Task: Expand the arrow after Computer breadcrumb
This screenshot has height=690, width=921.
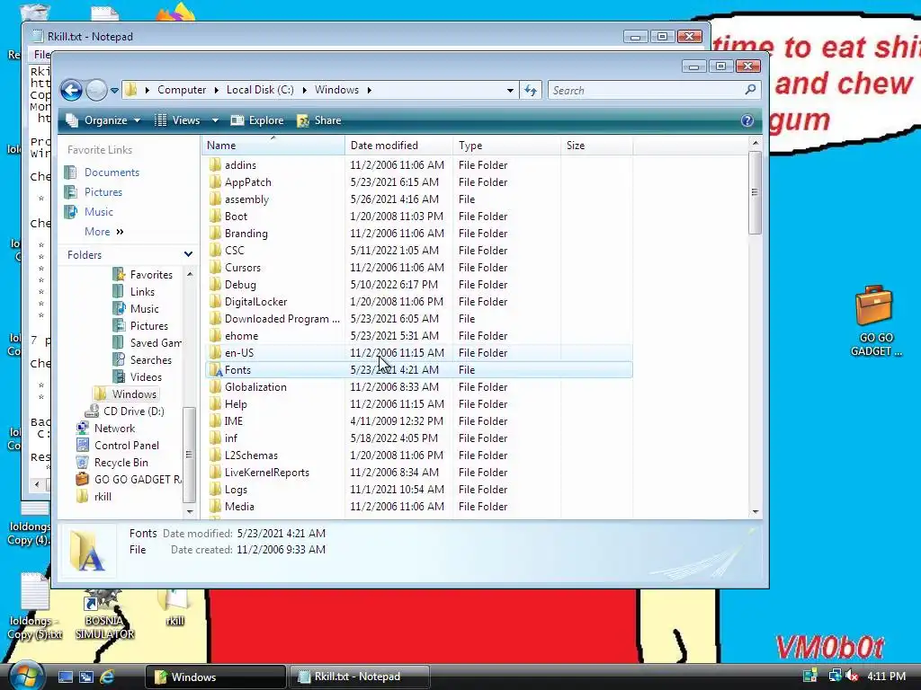Action: 216,90
